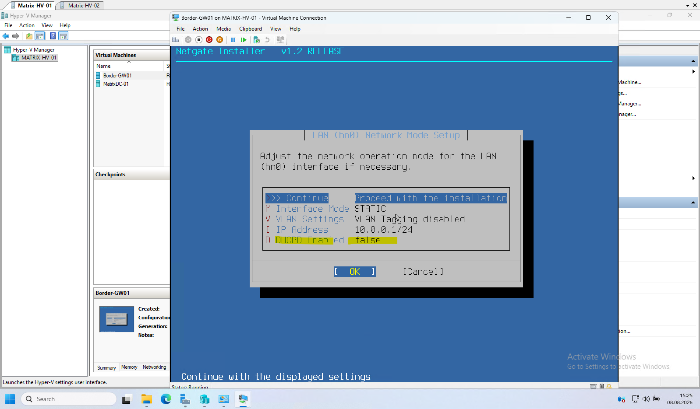Click the forward arrow in Hyper-V Manager
The image size is (700, 409).
(16, 36)
